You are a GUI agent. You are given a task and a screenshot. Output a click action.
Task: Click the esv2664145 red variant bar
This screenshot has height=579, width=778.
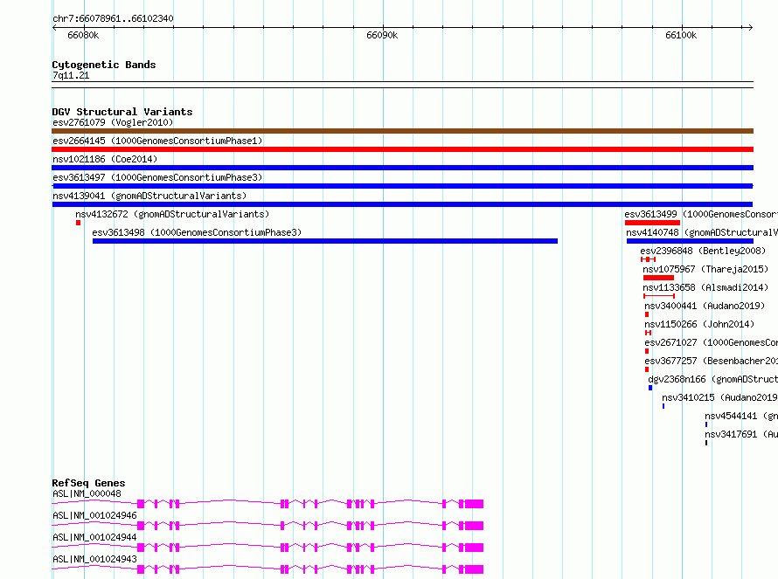402,149
